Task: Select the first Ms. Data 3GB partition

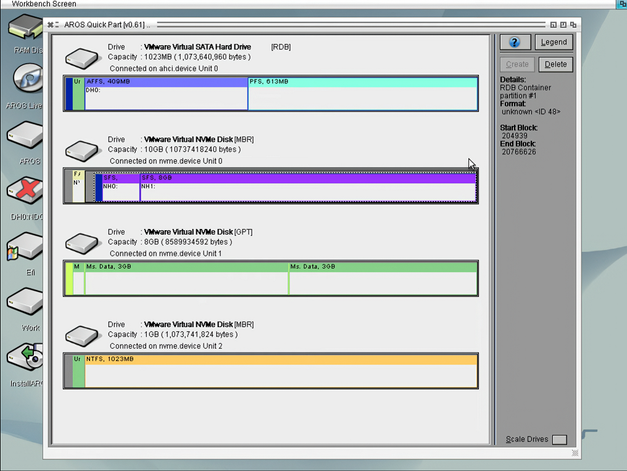Action: pos(186,278)
